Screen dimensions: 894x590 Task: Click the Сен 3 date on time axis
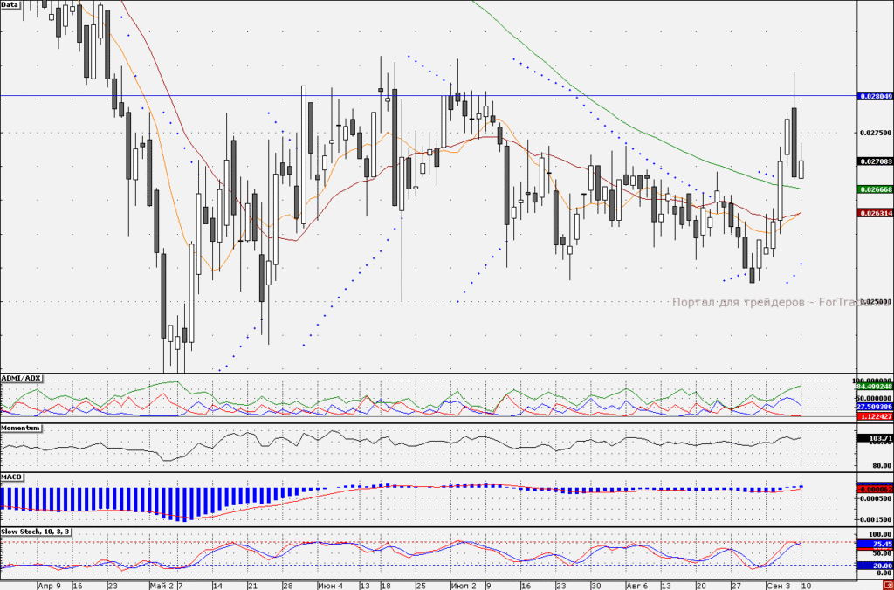778,586
